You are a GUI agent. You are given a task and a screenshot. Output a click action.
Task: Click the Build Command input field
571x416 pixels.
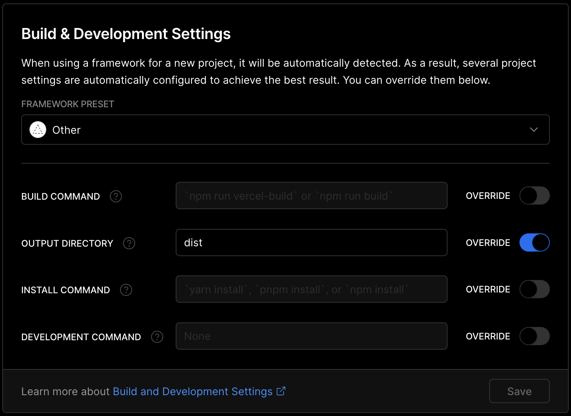point(312,195)
